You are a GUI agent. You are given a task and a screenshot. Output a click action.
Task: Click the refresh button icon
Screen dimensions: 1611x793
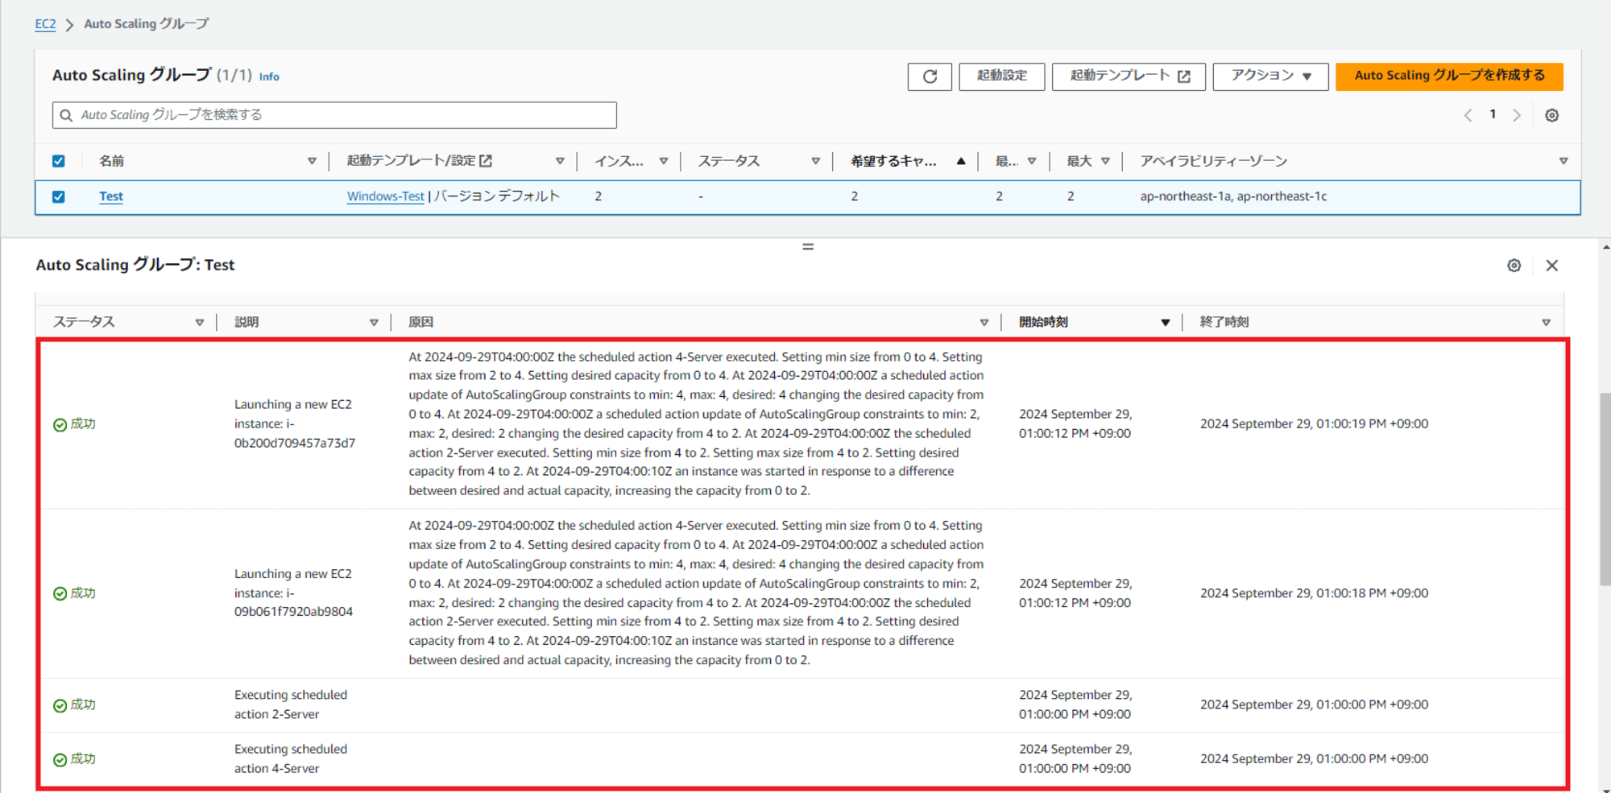pos(930,76)
